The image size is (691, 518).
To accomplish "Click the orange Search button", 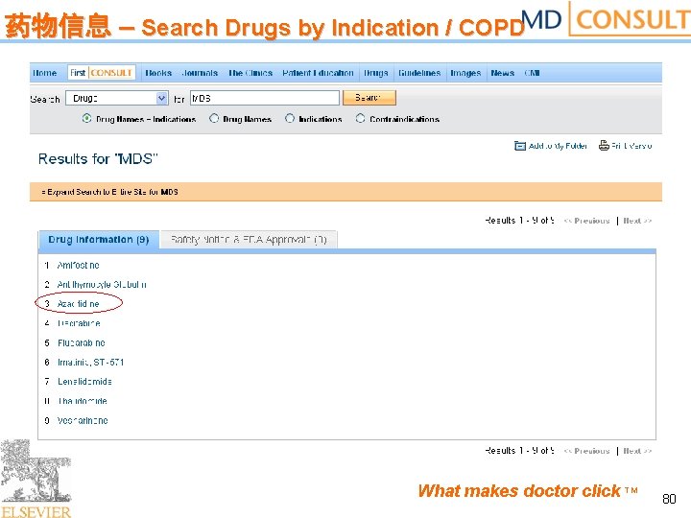I will tap(369, 98).
